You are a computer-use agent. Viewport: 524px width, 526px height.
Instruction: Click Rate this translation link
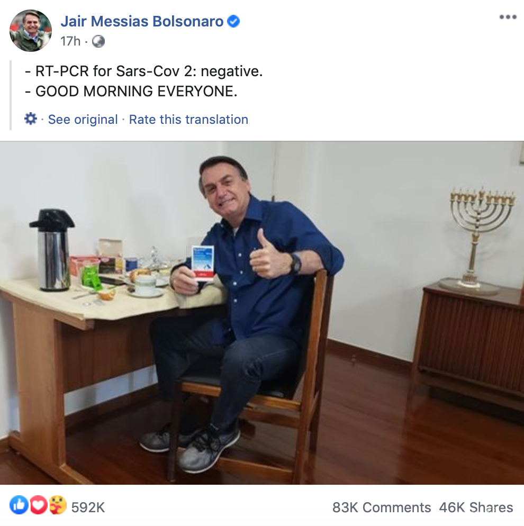tap(188, 120)
